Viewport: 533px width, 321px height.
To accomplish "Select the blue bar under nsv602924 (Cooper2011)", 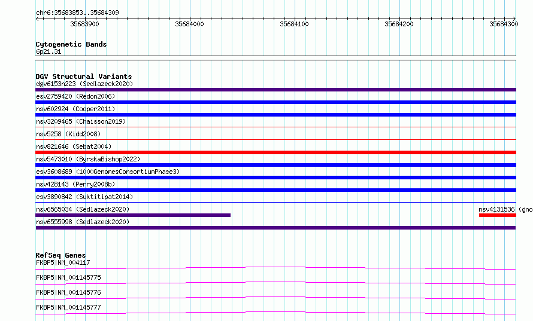I will click(275, 115).
